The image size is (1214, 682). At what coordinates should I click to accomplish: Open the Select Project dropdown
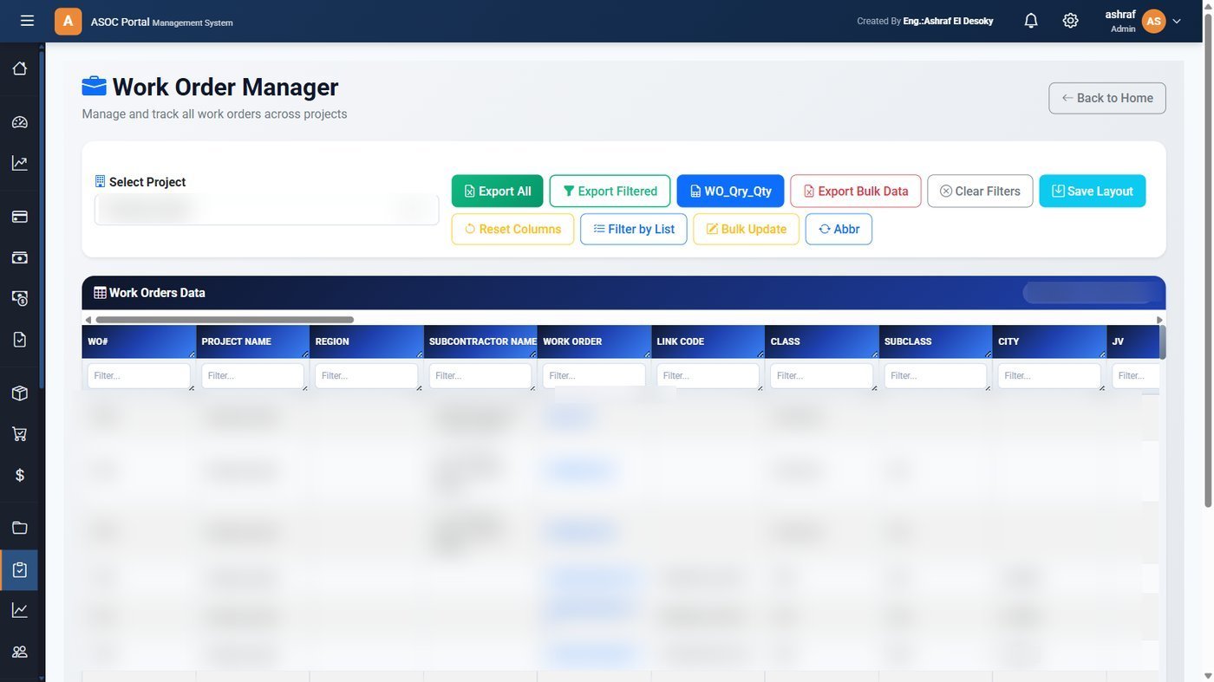point(266,209)
